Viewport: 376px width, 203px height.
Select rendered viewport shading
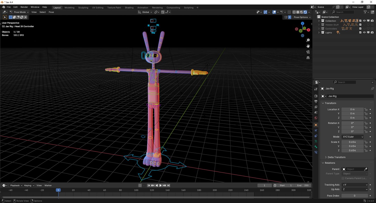[305, 12]
